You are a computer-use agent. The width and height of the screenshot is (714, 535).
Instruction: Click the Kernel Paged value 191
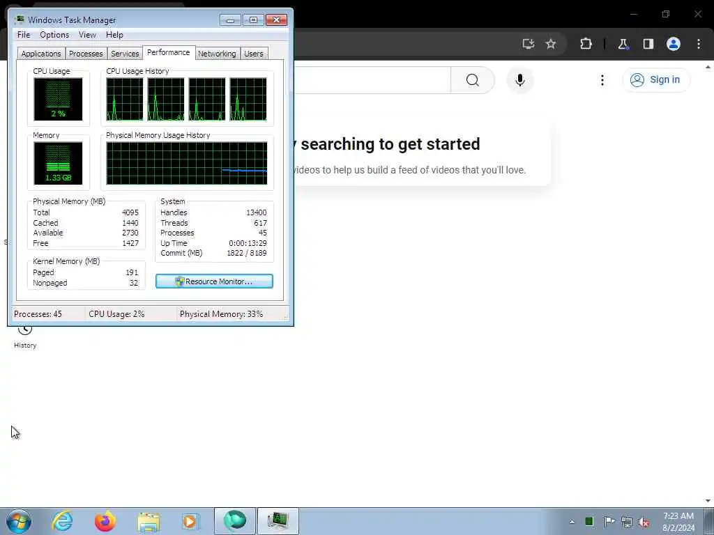coord(132,272)
